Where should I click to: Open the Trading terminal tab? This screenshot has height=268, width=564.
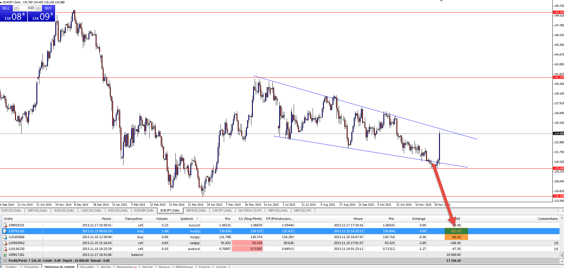[x=11, y=267]
